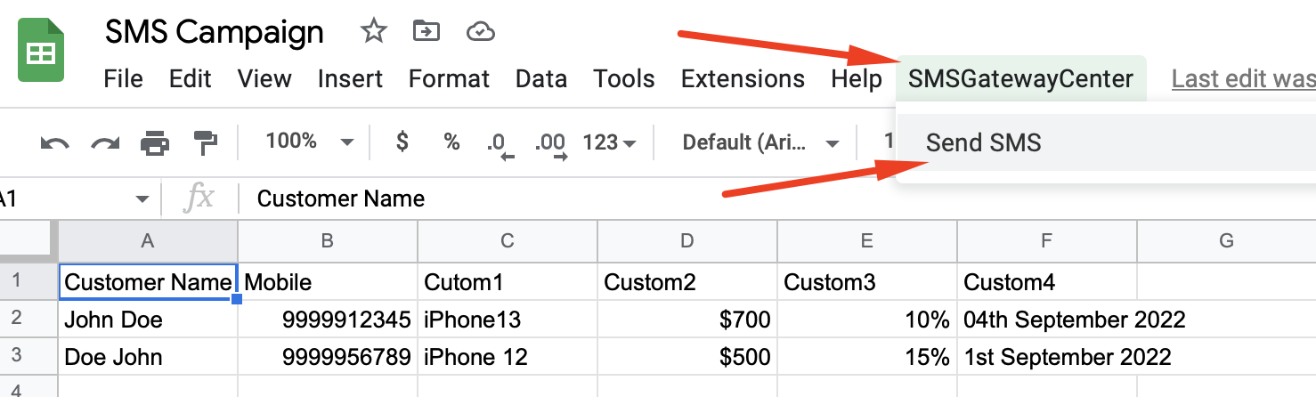Open the Extensions menu
Image resolution: width=1316 pixels, height=397 pixels.
[x=743, y=78]
